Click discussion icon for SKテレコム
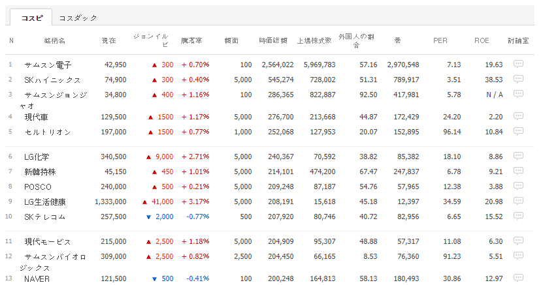This screenshot has width=541, height=285. pyautogui.click(x=518, y=217)
